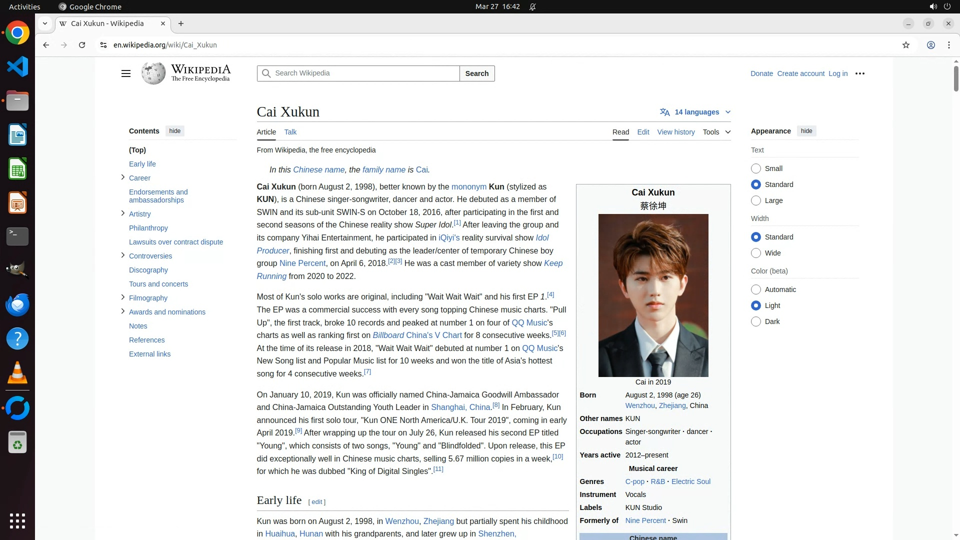Open the 14 languages dropdown
The width and height of the screenshot is (960, 540).
click(x=695, y=112)
